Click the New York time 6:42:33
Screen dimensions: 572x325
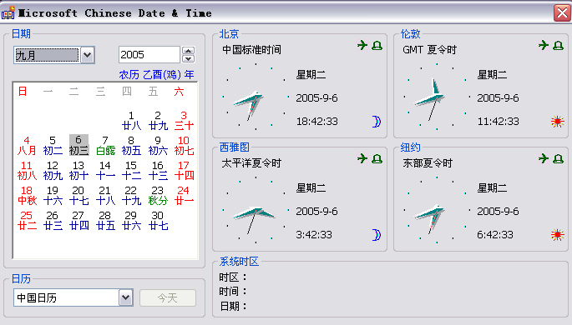(495, 235)
